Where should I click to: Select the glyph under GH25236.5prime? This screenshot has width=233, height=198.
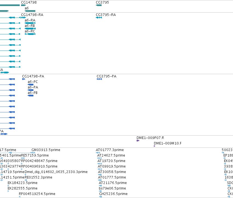[x=100, y=197]
